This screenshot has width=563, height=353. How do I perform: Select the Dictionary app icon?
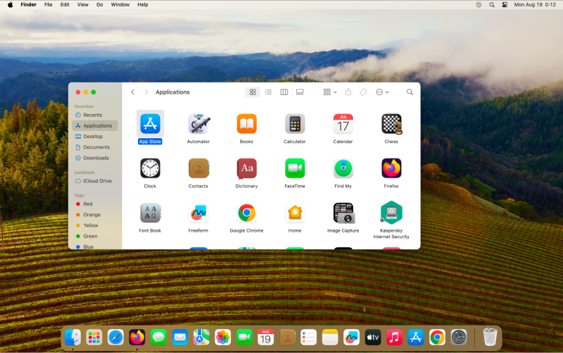(247, 168)
